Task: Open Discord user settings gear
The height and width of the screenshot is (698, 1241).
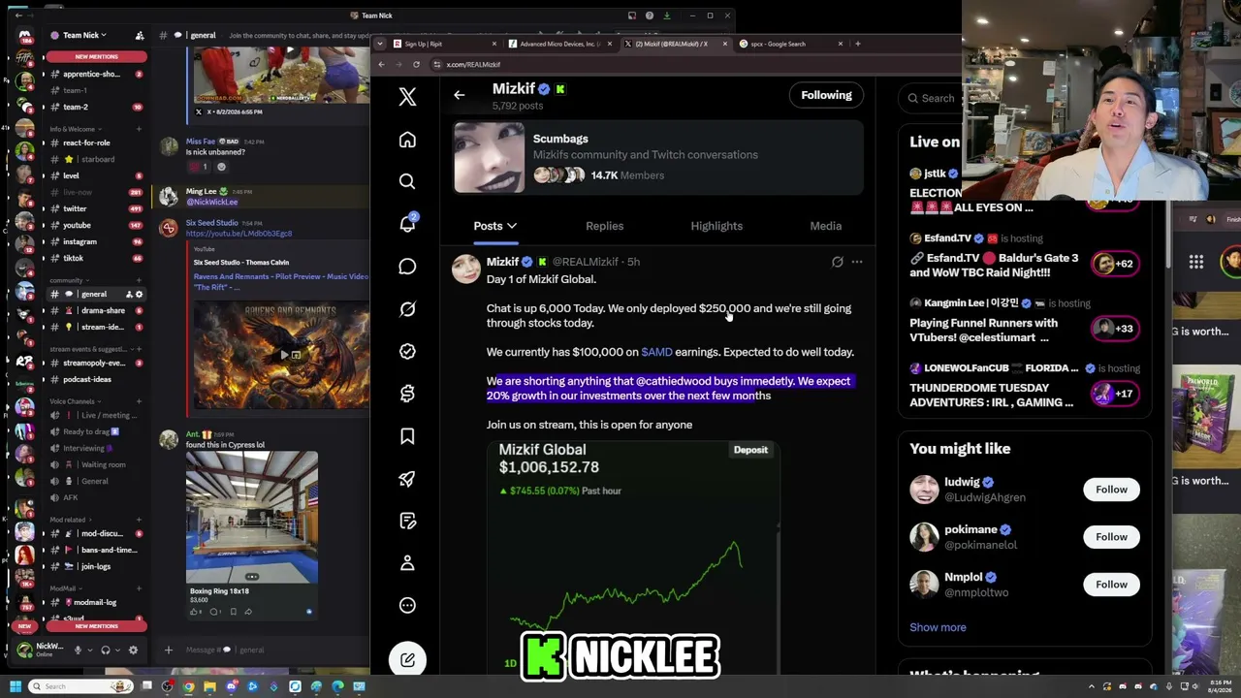Action: pos(134,650)
